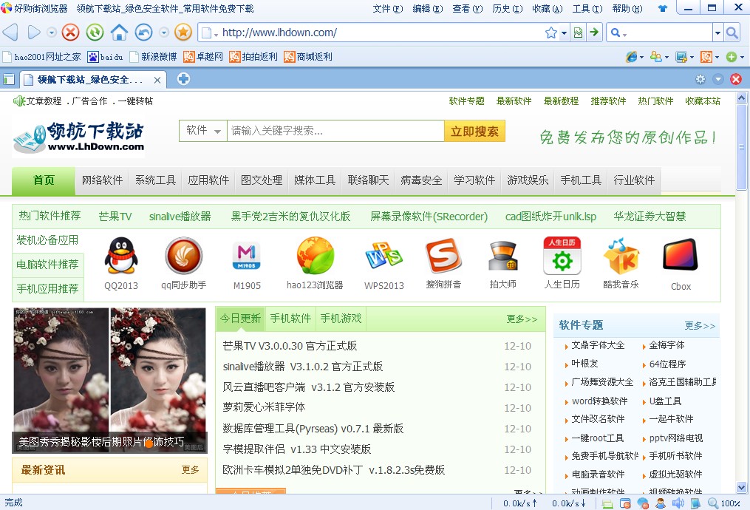Select the 手机工具 navigation tab
Viewport: 750px width, 510px height.
[x=581, y=180]
